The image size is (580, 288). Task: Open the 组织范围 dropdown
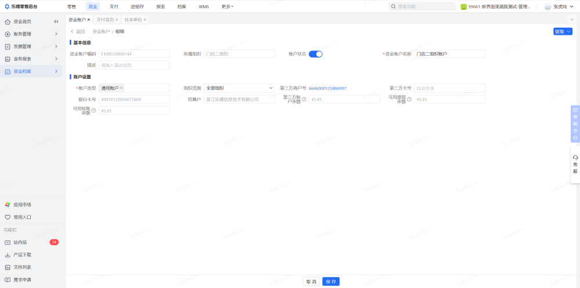(239, 88)
